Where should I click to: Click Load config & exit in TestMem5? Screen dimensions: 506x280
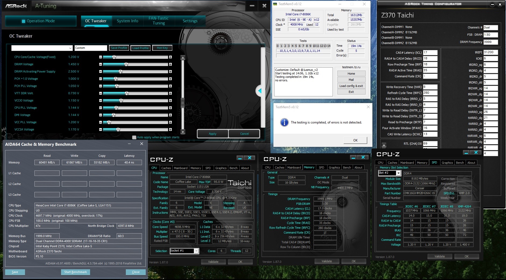point(351,86)
